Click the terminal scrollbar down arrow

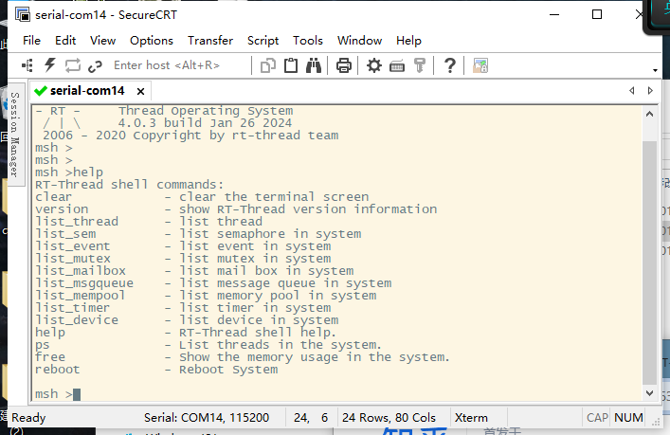[649, 393]
